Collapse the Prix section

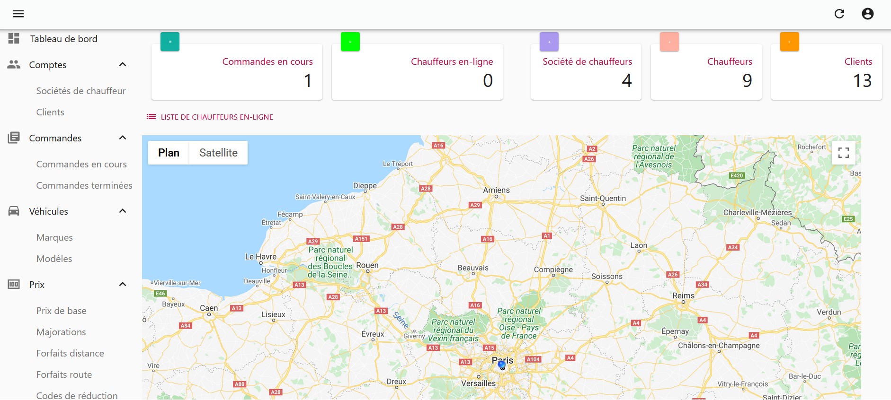pyautogui.click(x=123, y=284)
